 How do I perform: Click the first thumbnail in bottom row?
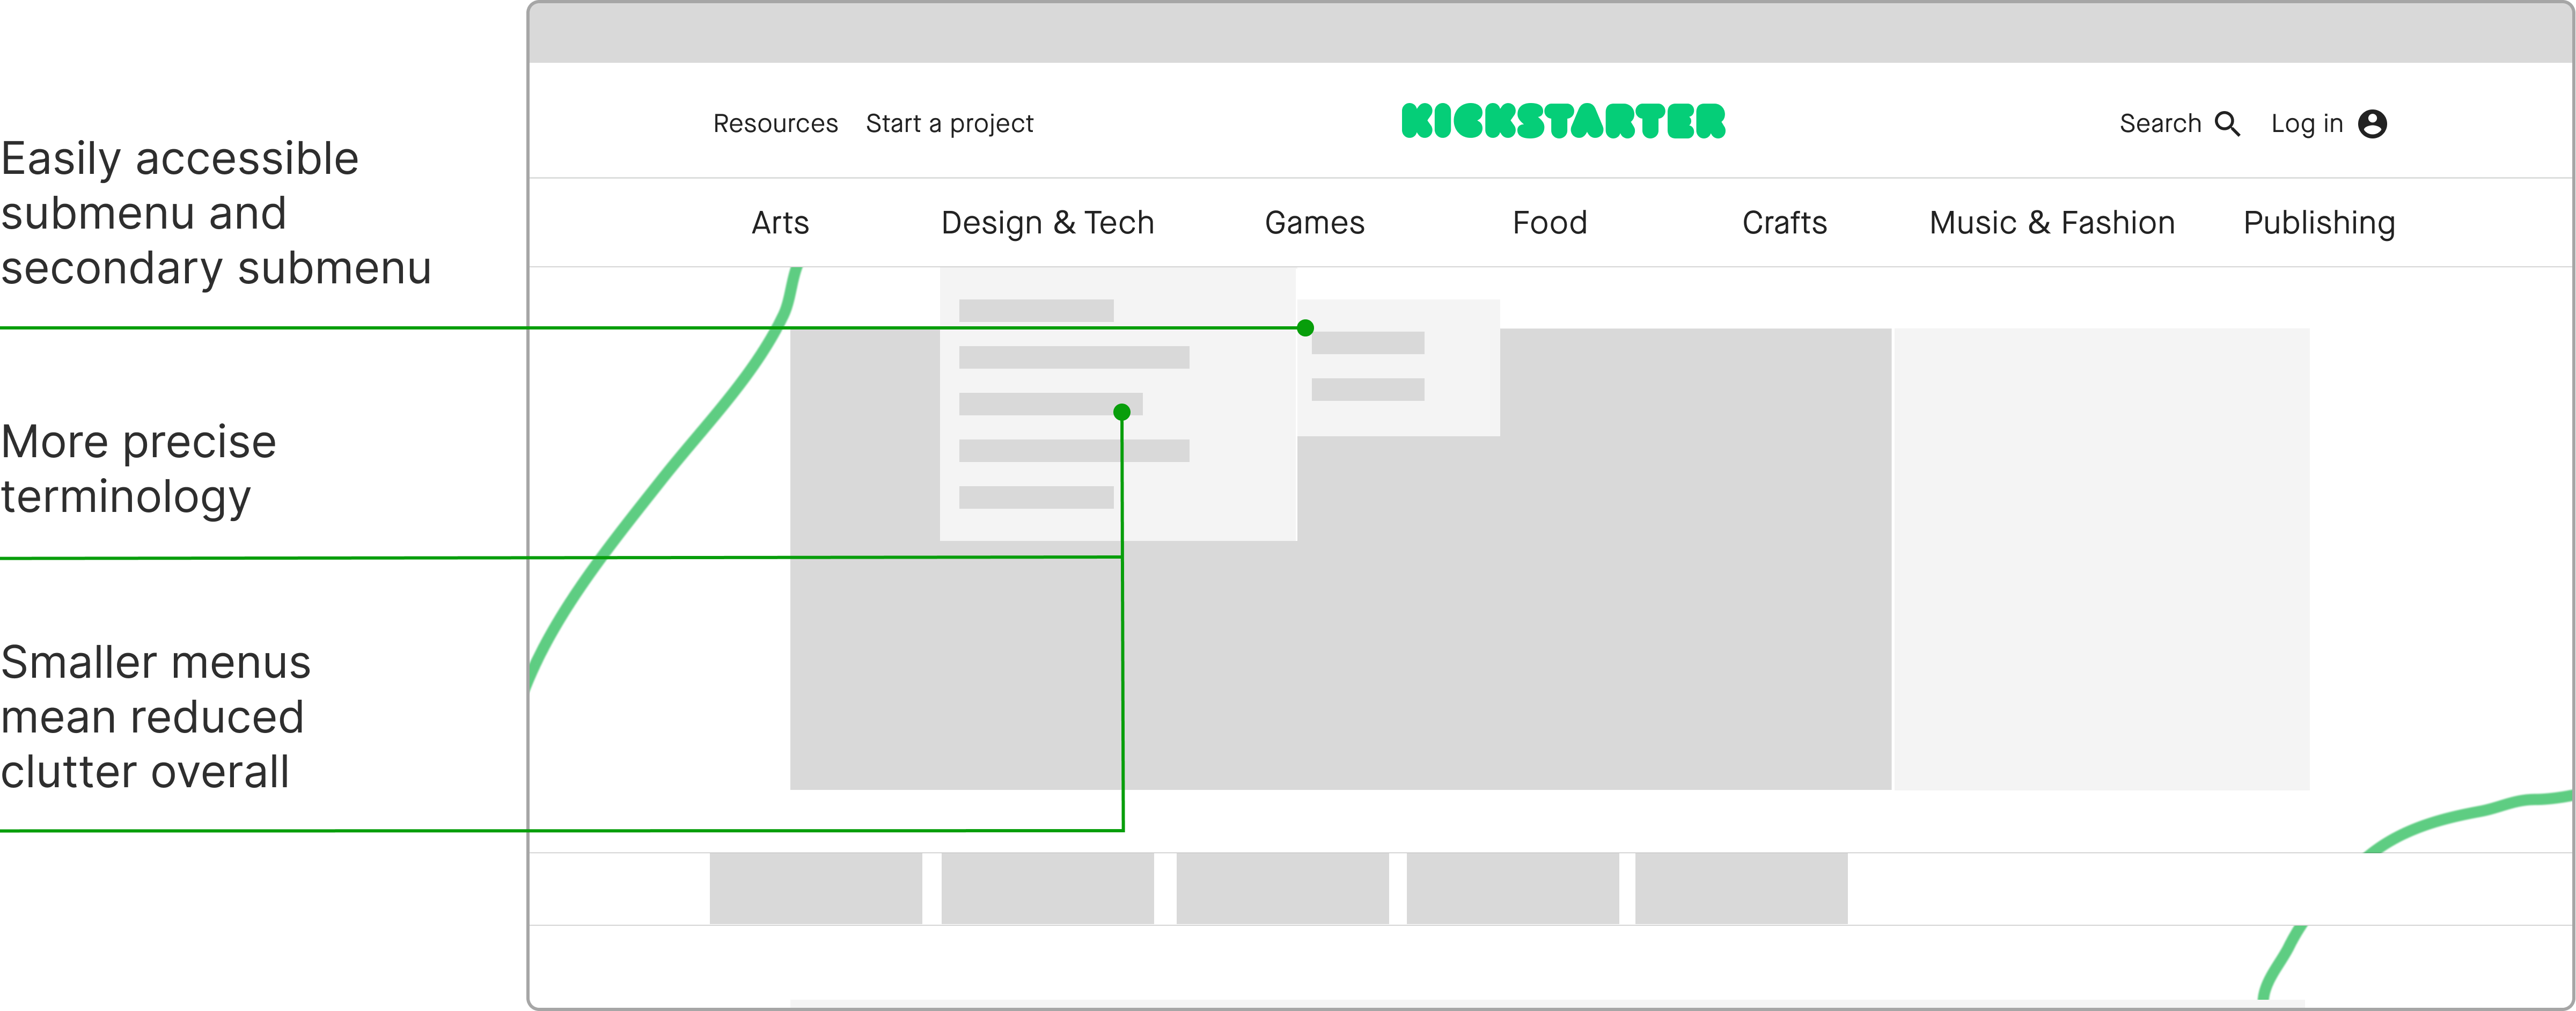(815, 888)
